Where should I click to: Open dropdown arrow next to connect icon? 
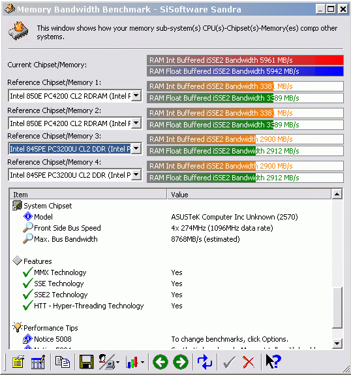pyautogui.click(x=117, y=363)
